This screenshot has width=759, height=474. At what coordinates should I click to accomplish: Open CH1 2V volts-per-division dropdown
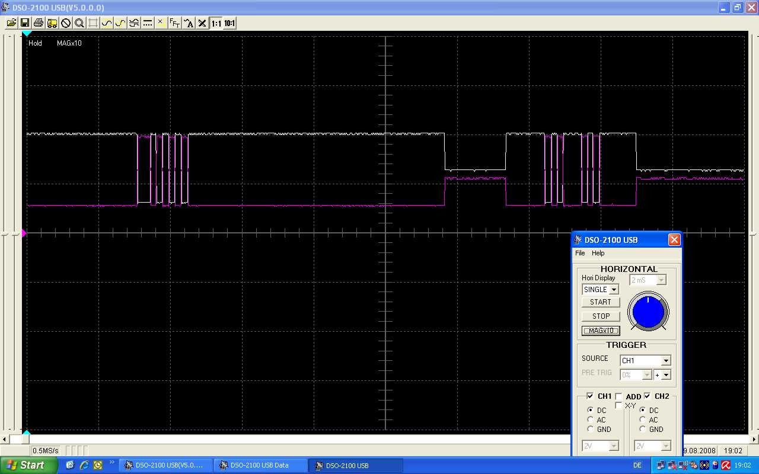(600, 446)
